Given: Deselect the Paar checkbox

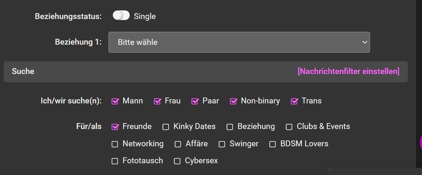Looking at the screenshot, I should tap(195, 101).
